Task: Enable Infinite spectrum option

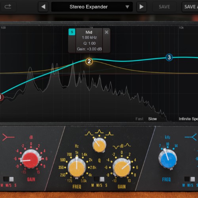Action: pyautogui.click(x=188, y=119)
